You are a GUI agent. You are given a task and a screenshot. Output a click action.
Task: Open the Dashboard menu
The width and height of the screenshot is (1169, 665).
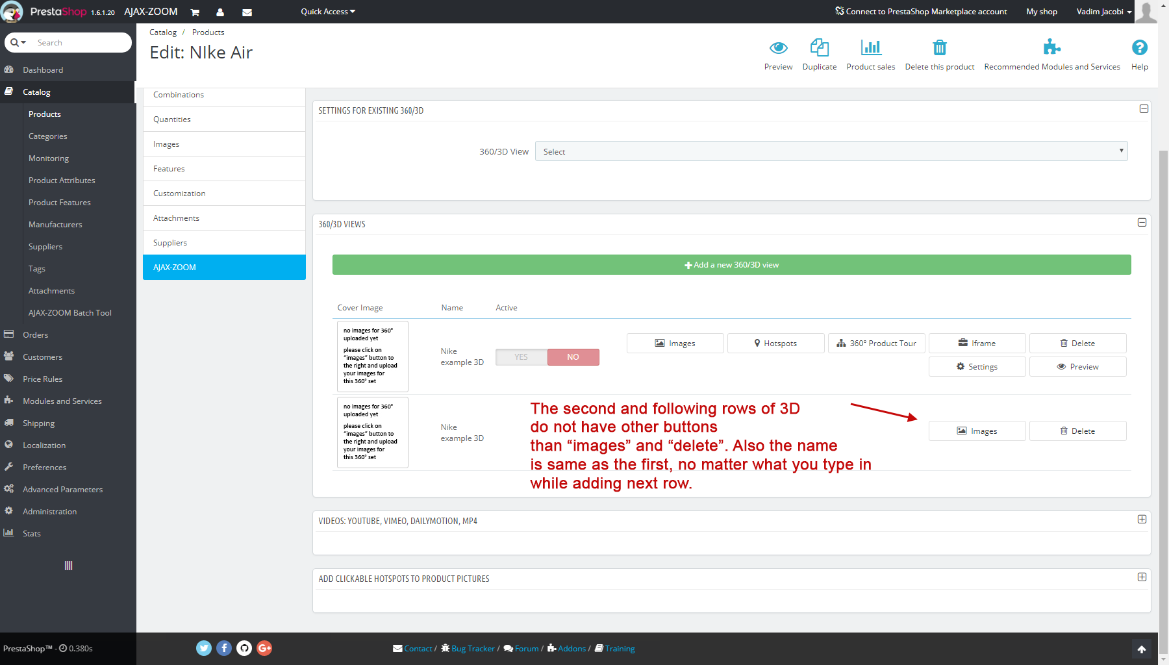click(x=68, y=70)
